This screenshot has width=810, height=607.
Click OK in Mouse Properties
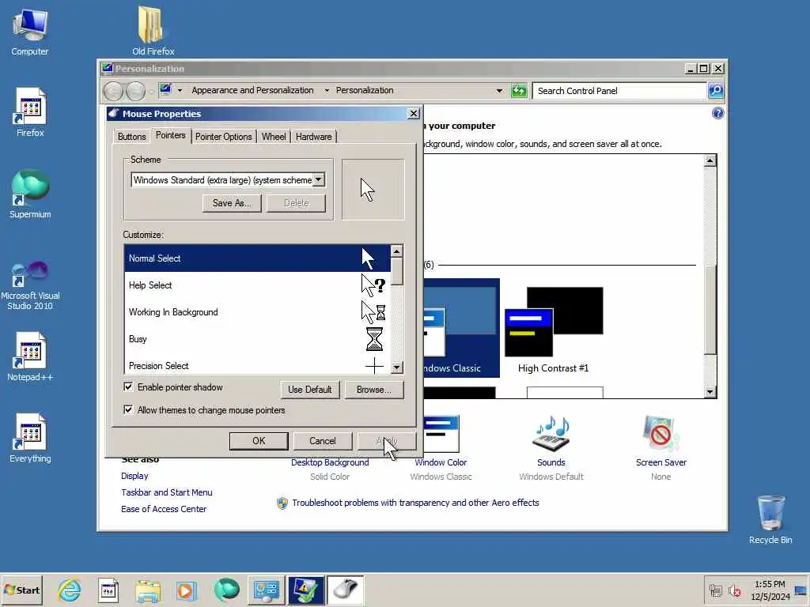coord(259,441)
